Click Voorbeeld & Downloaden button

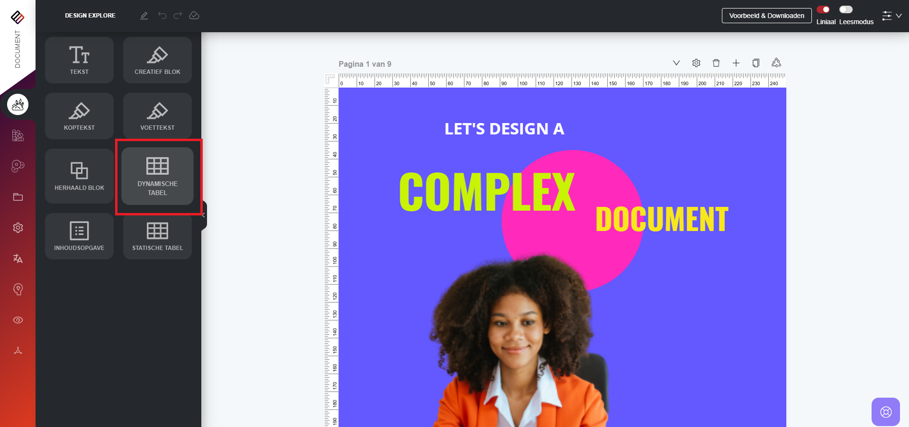coord(766,16)
